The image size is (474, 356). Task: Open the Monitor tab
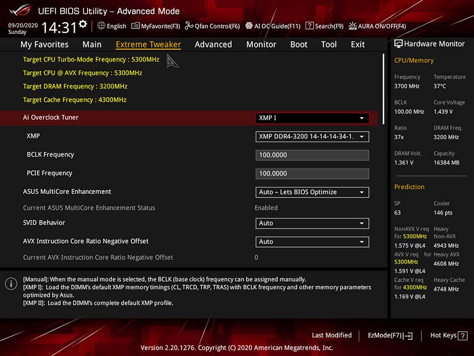coord(261,44)
